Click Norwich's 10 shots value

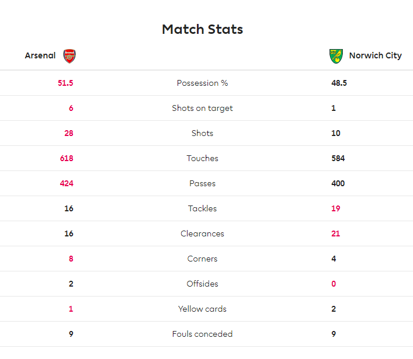[336, 133]
